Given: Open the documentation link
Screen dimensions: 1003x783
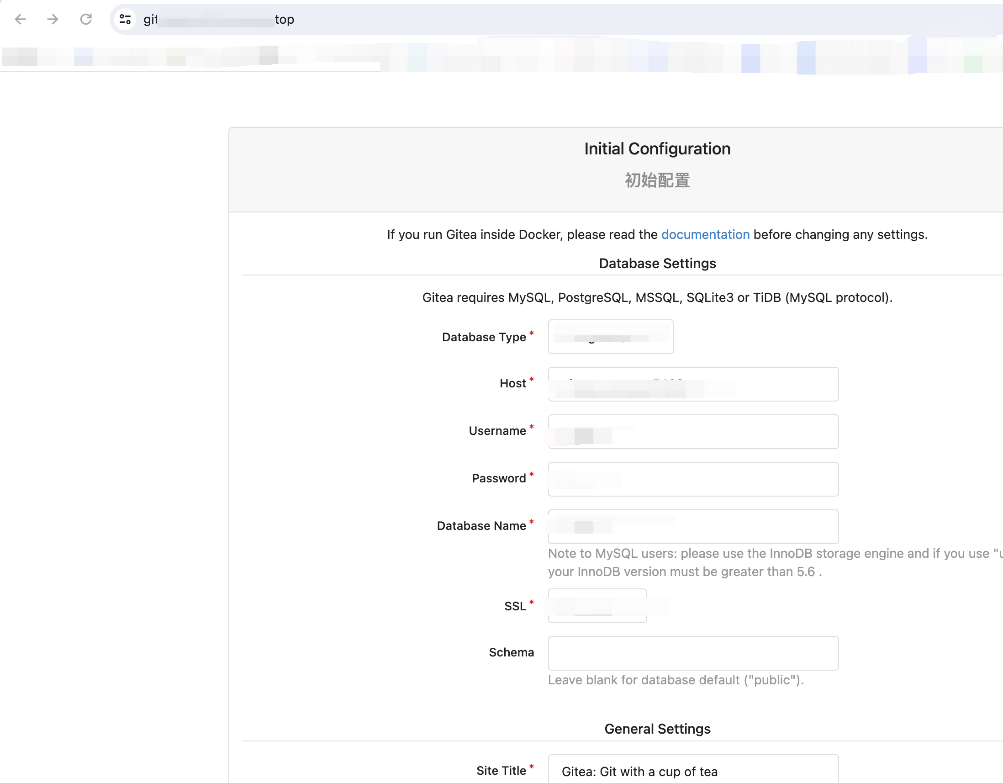Looking at the screenshot, I should (705, 235).
